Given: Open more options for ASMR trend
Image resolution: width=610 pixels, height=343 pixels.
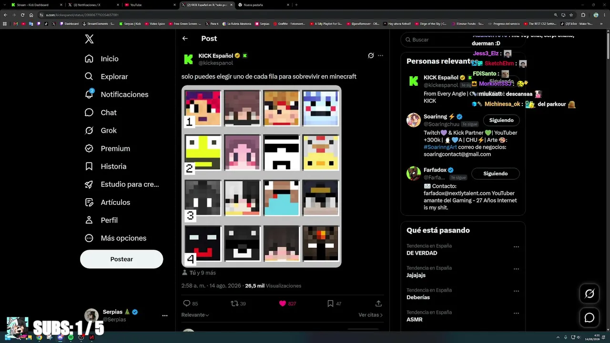Looking at the screenshot, I should click(516, 313).
